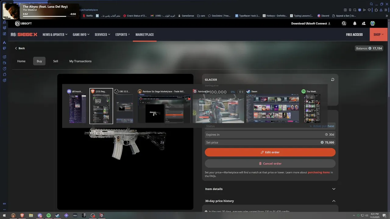Open File Explorer from the taskbar
This screenshot has height=219, width=390.
click(x=31, y=215)
